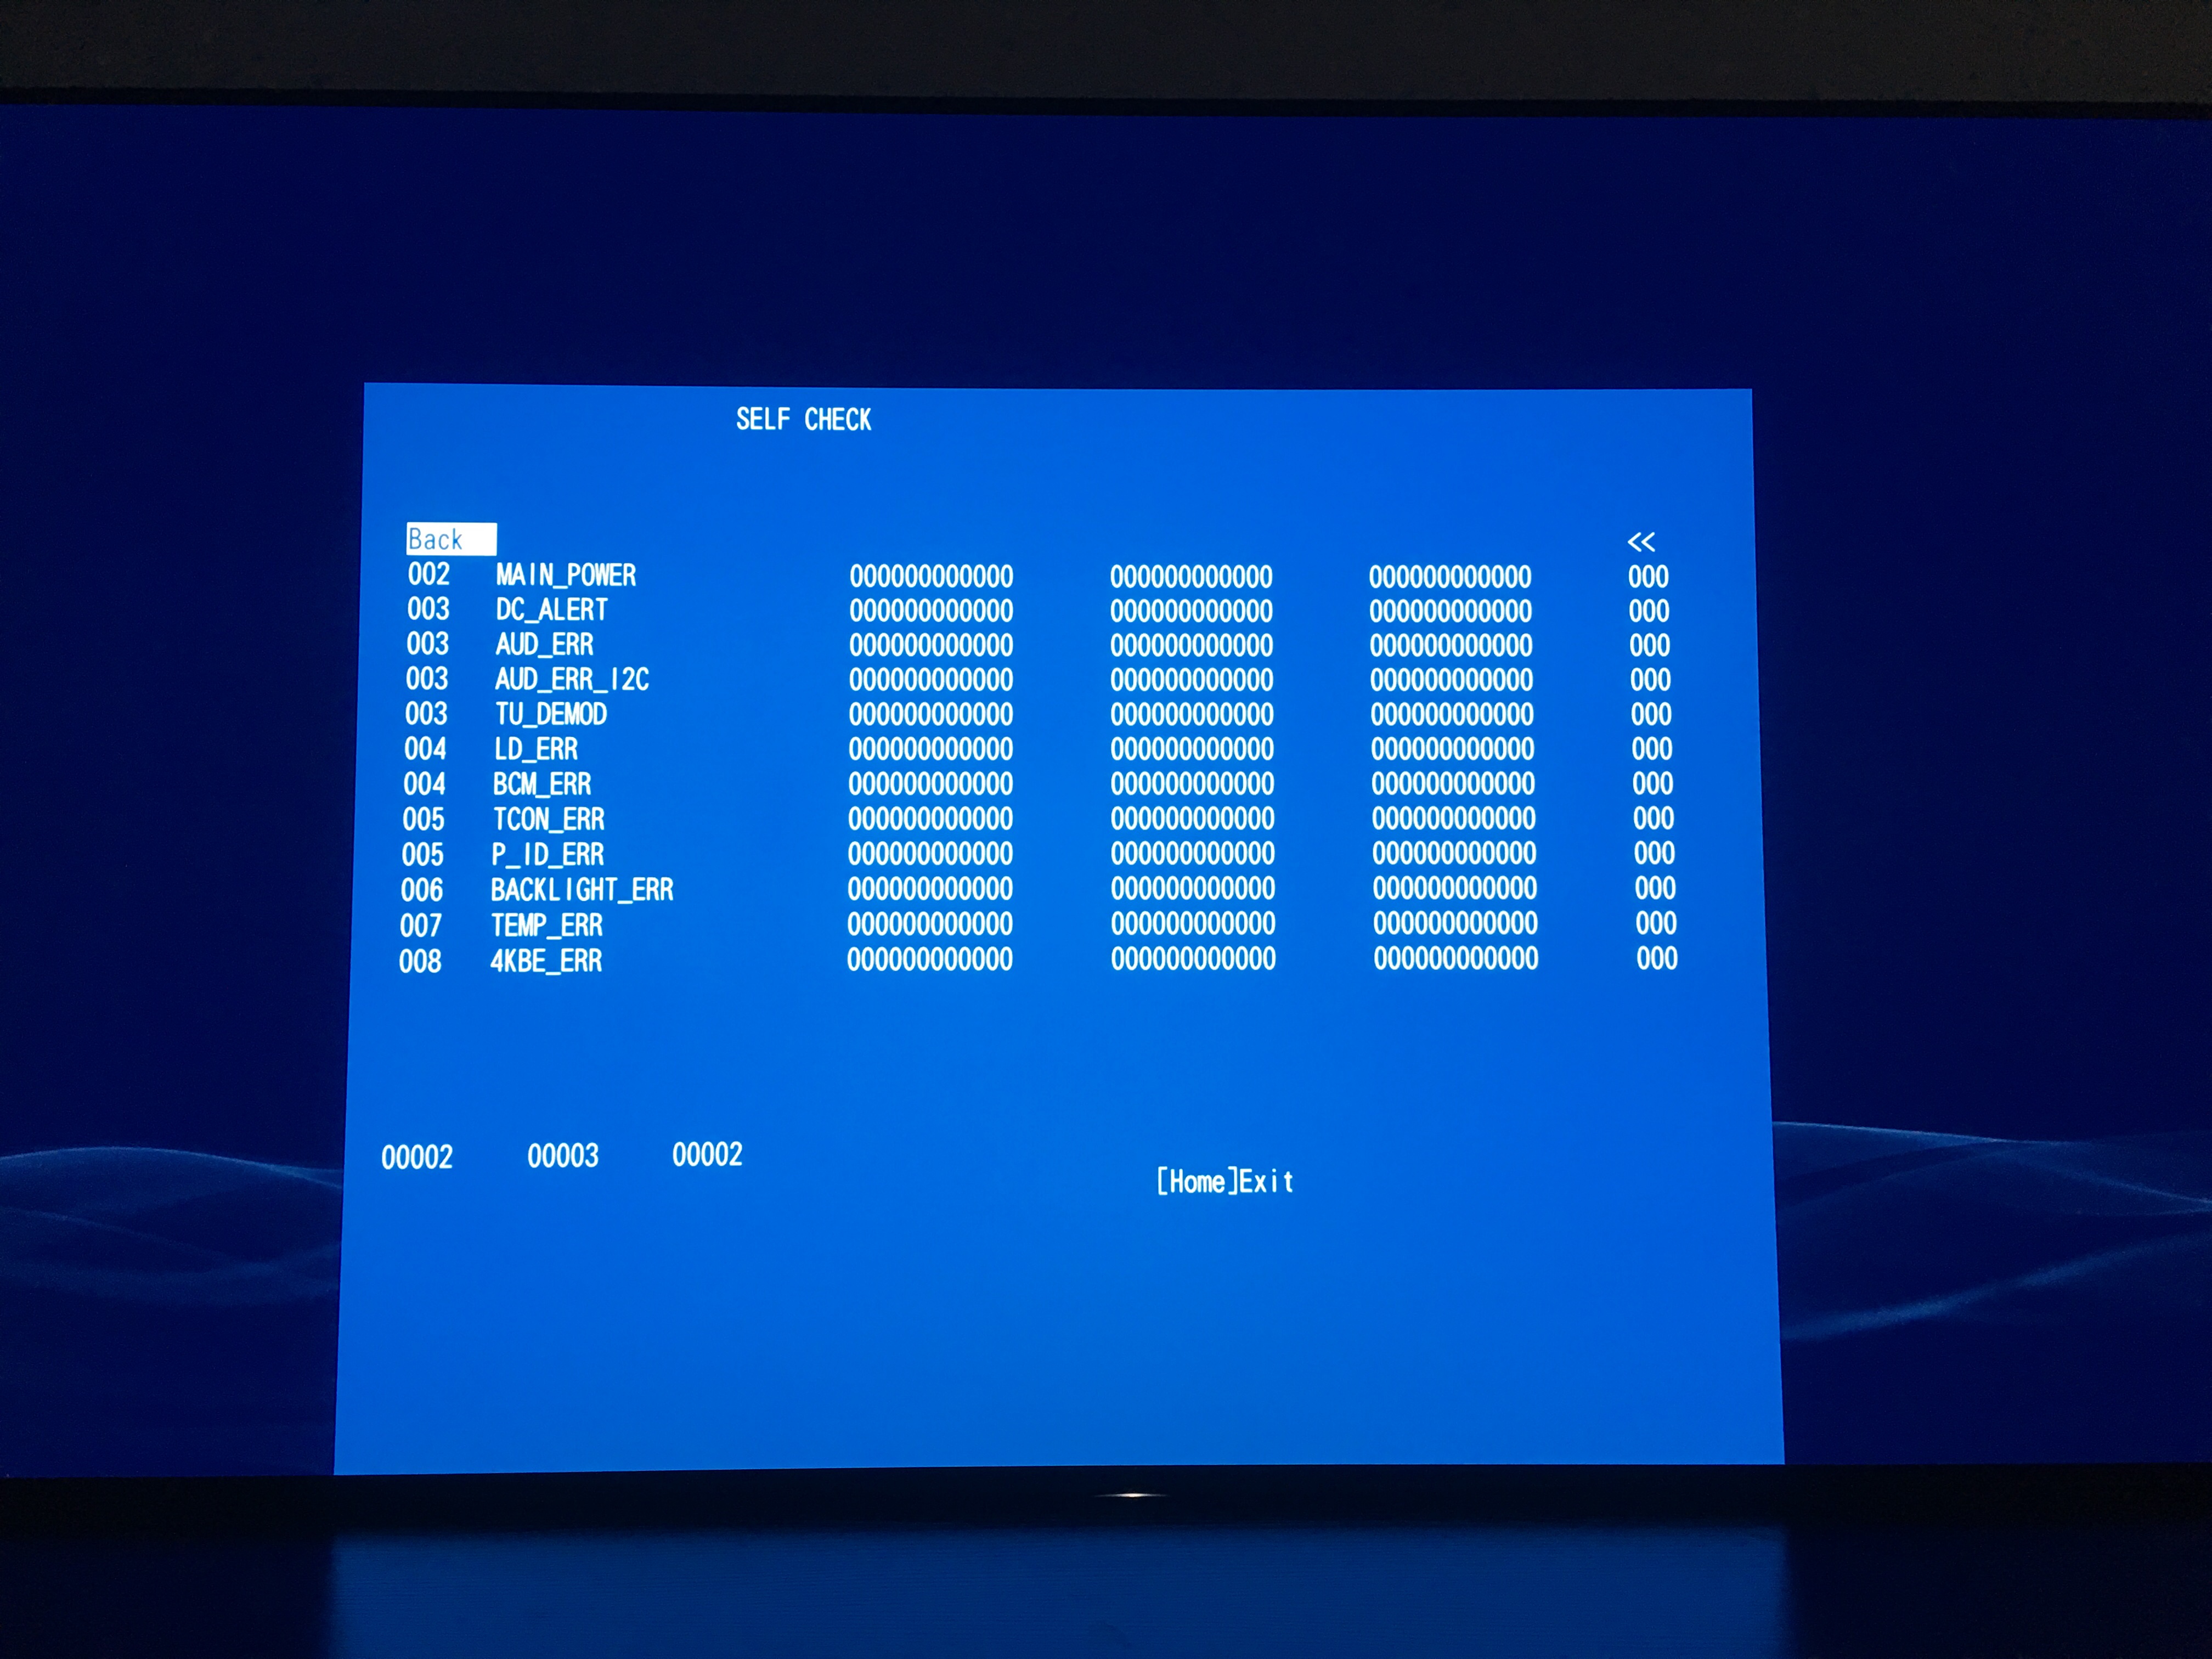The height and width of the screenshot is (1659, 2212).
Task: Select the DC_ALERT row label
Action: [x=551, y=610]
